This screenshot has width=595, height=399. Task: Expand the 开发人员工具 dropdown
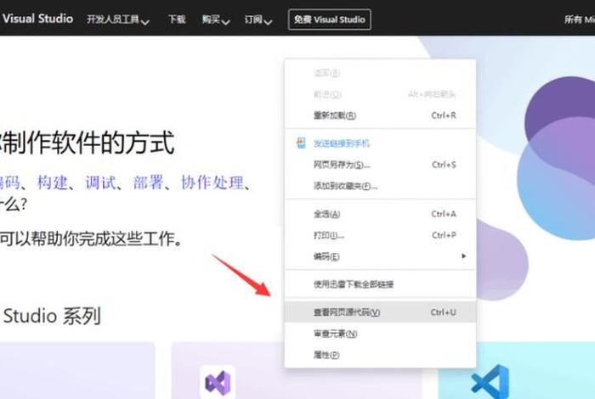117,20
